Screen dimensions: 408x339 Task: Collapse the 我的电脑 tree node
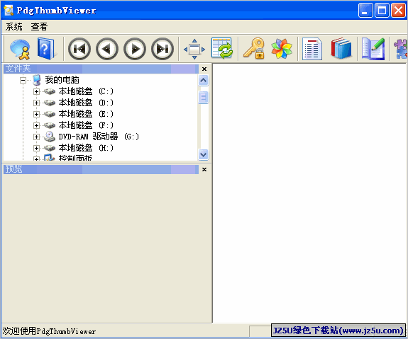pyautogui.click(x=23, y=80)
